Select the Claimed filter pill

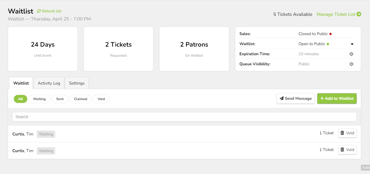pyautogui.click(x=80, y=99)
